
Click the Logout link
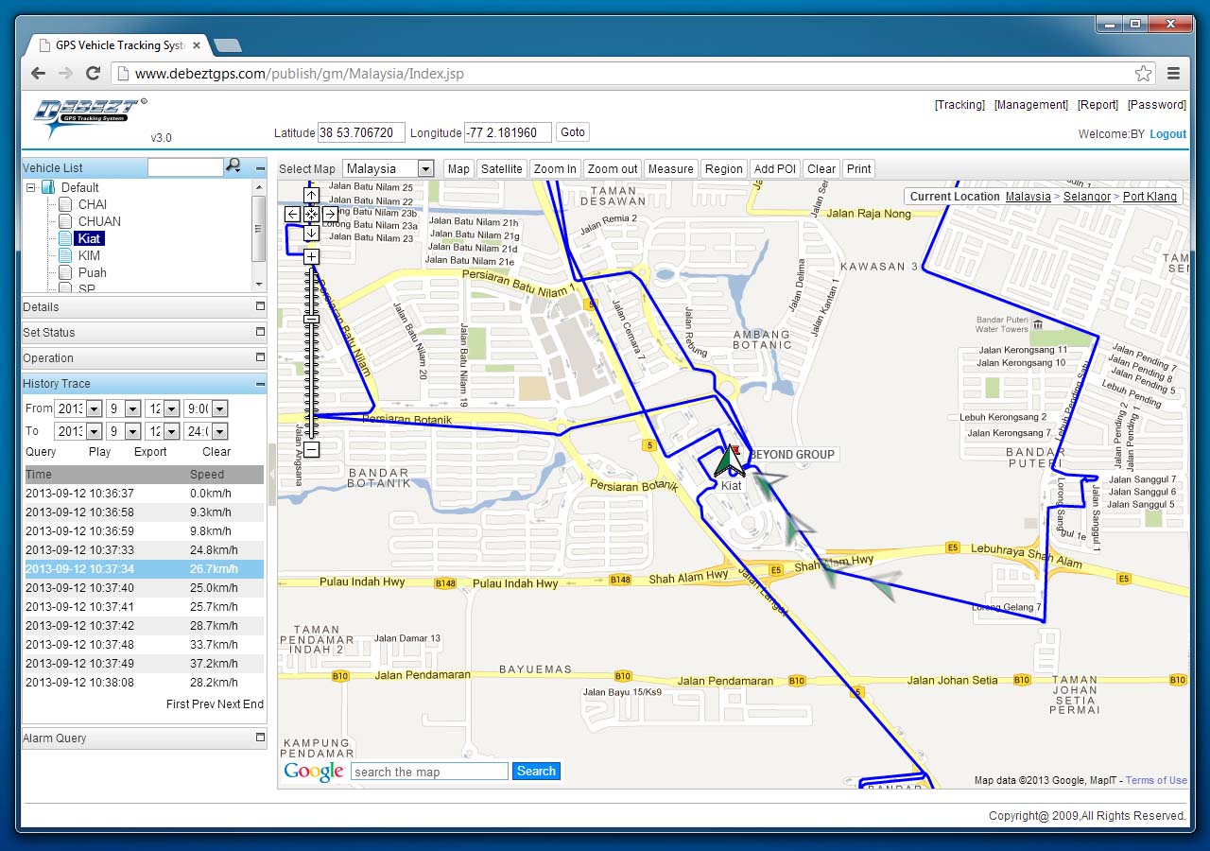click(1167, 134)
